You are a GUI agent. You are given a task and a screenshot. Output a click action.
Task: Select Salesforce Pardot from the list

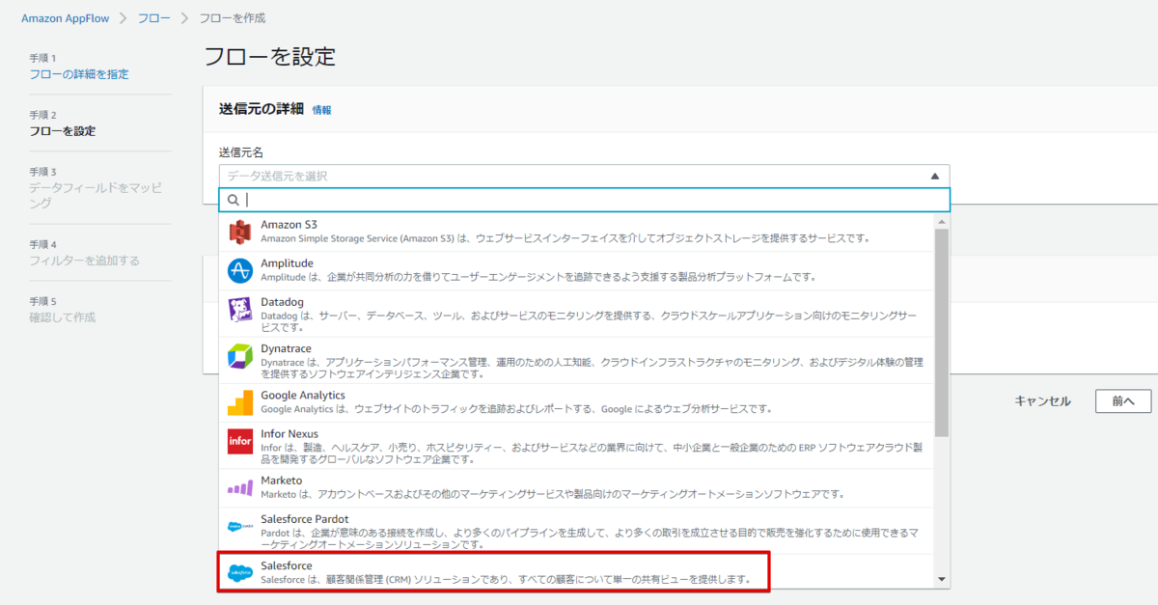(577, 531)
